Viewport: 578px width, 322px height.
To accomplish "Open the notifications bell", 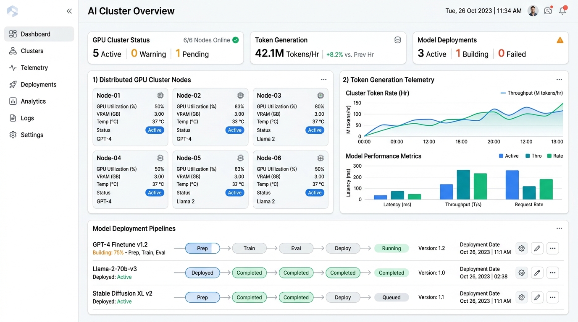I will [562, 11].
